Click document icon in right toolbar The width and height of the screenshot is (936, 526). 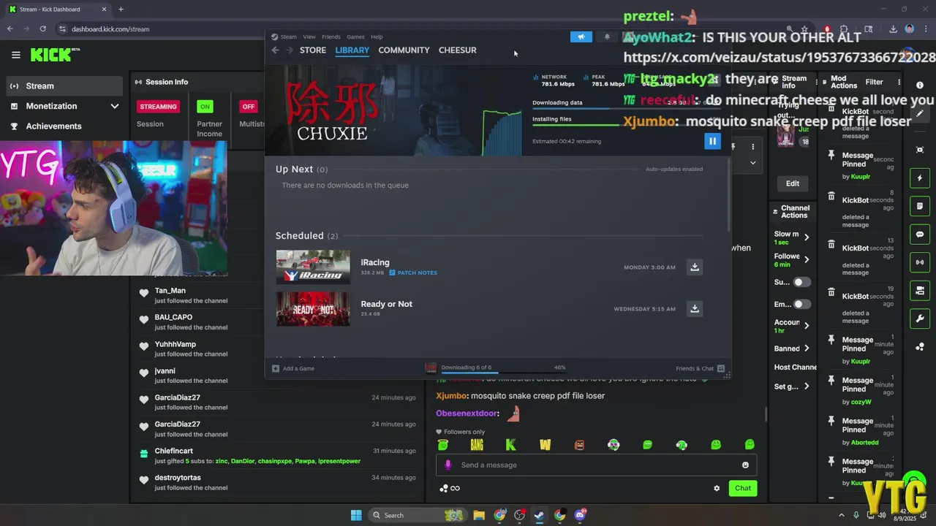click(x=920, y=206)
